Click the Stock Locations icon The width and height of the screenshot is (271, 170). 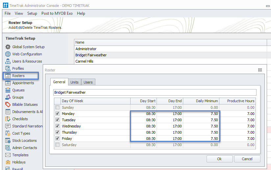pyautogui.click(x=8, y=141)
